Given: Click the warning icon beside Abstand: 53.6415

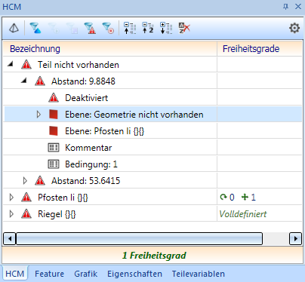Looking at the screenshot, I should click(x=40, y=181).
